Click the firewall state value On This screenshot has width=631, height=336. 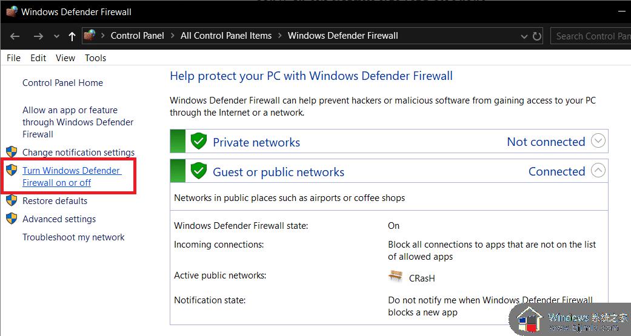(393, 226)
